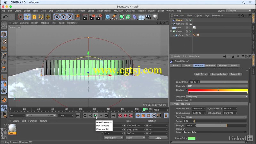
Task: Click the Render View clapperboard icon
Action: pyautogui.click(x=85, y=17)
